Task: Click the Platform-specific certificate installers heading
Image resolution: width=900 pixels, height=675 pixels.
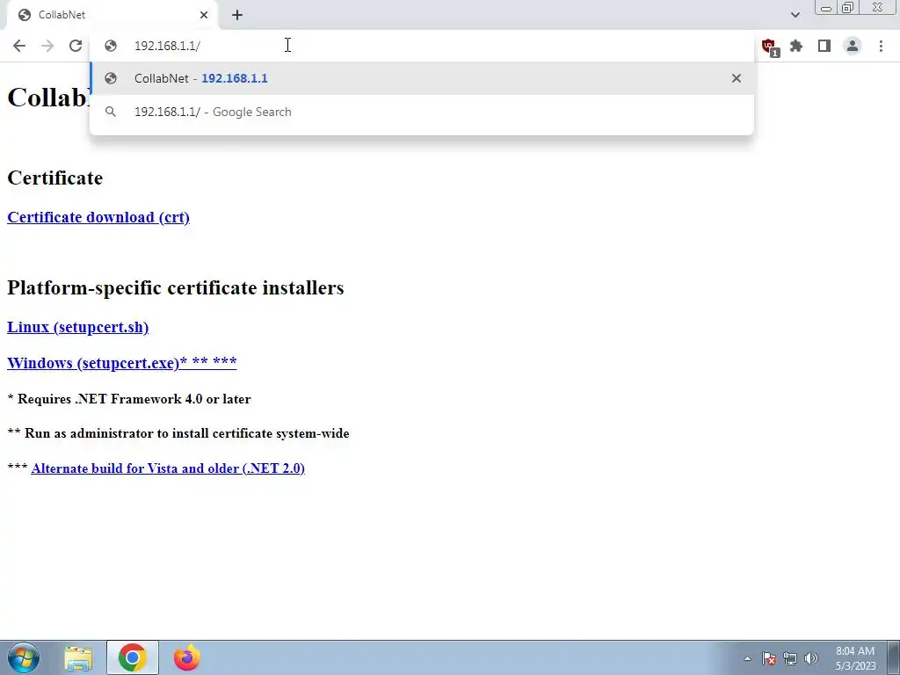Action: [176, 287]
